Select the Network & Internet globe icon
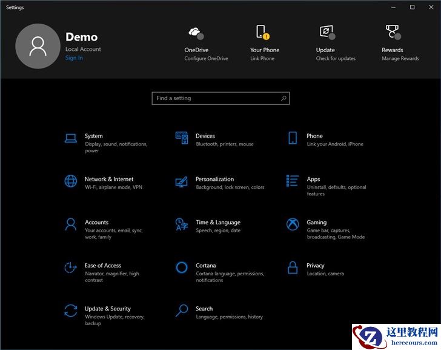441x350 pixels. point(71,181)
